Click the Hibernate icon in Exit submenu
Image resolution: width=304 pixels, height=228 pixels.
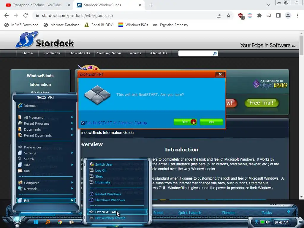[x=92, y=182]
